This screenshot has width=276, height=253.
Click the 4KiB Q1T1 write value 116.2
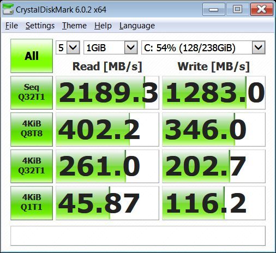tap(214, 203)
